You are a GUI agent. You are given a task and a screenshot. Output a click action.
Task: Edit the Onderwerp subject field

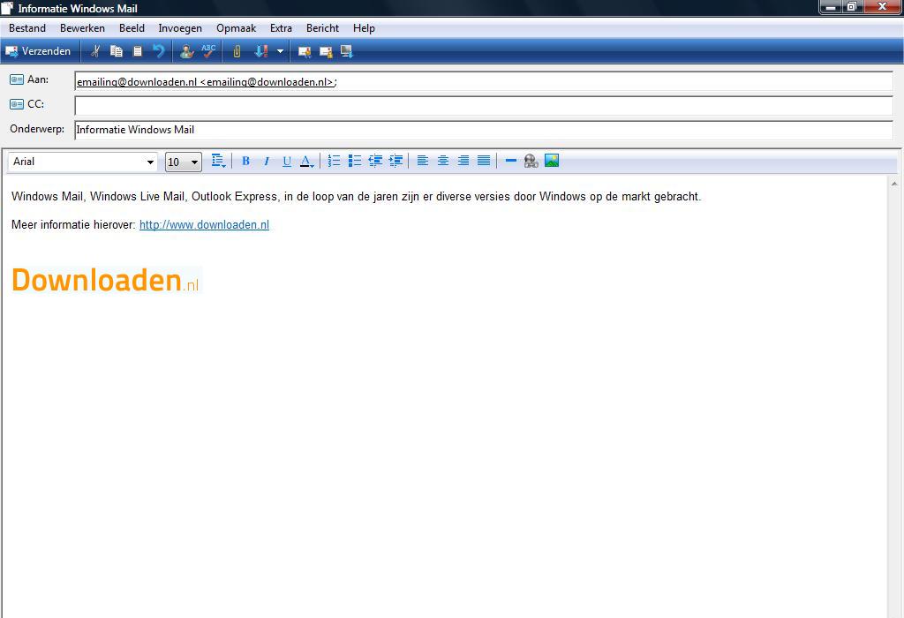point(484,130)
